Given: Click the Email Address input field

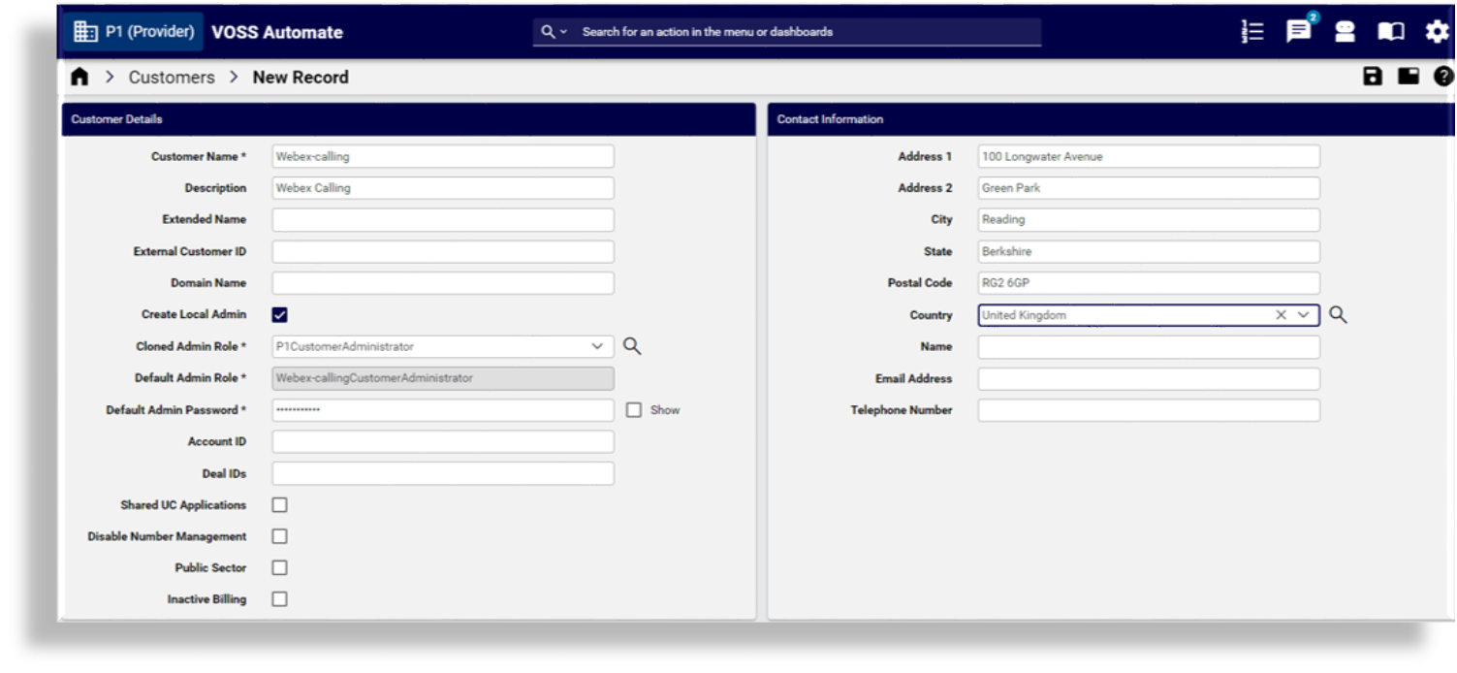Looking at the screenshot, I should point(1148,378).
